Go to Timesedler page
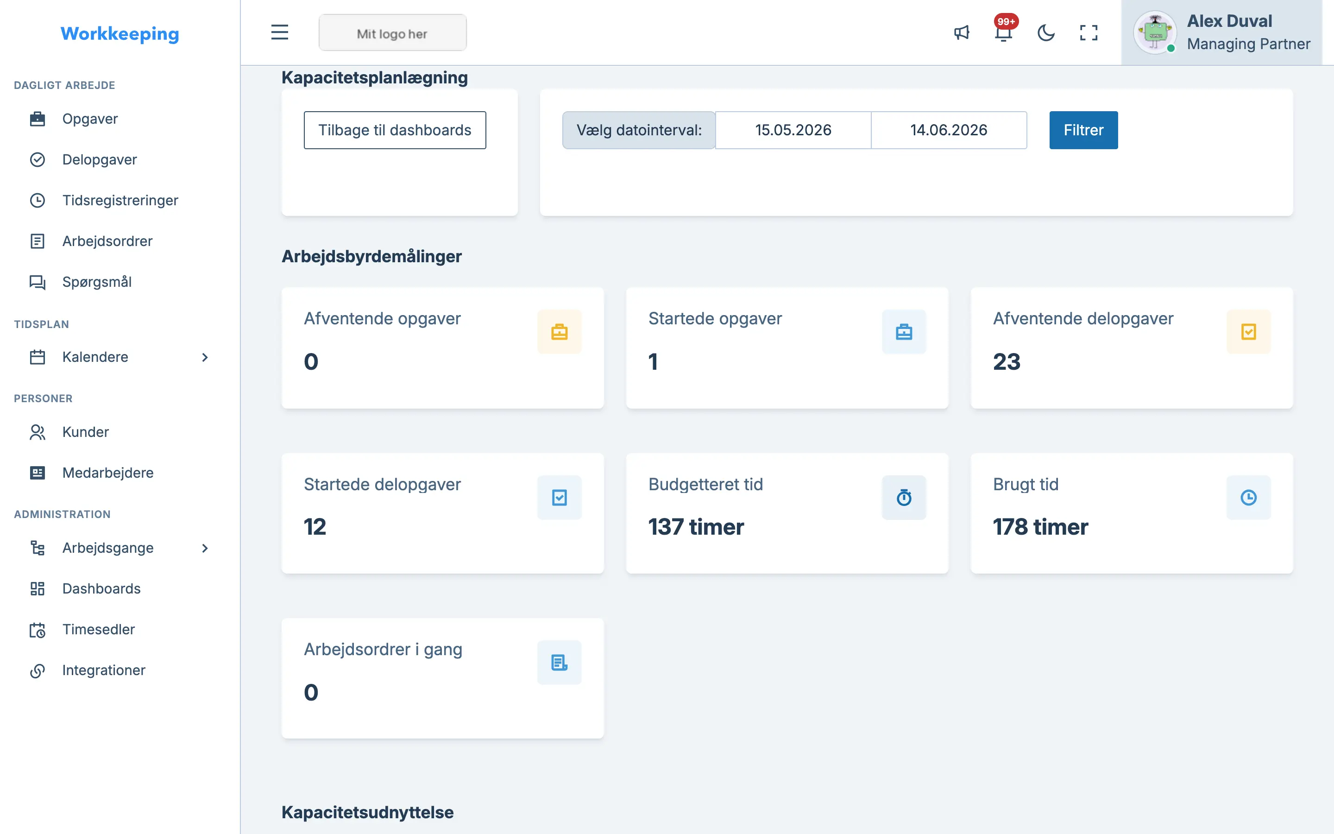The image size is (1334, 834). pos(98,629)
